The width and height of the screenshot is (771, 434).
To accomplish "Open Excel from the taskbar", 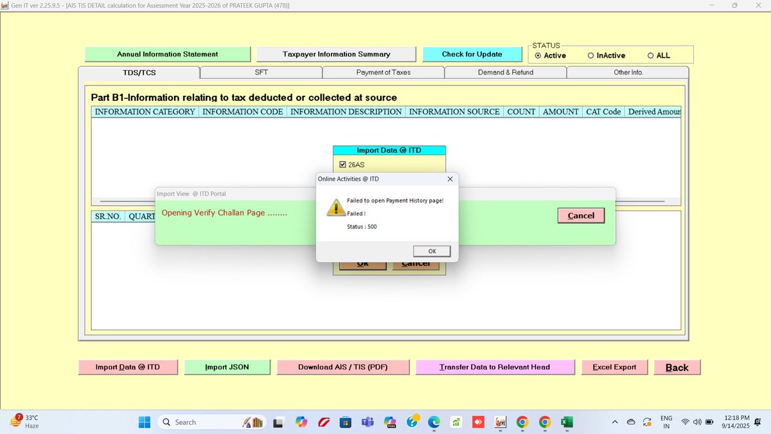I will pos(567,422).
